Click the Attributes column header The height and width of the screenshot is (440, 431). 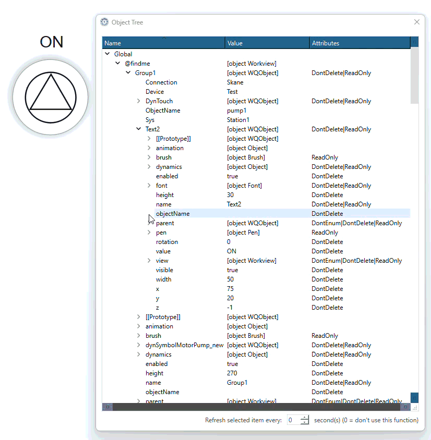pos(360,43)
